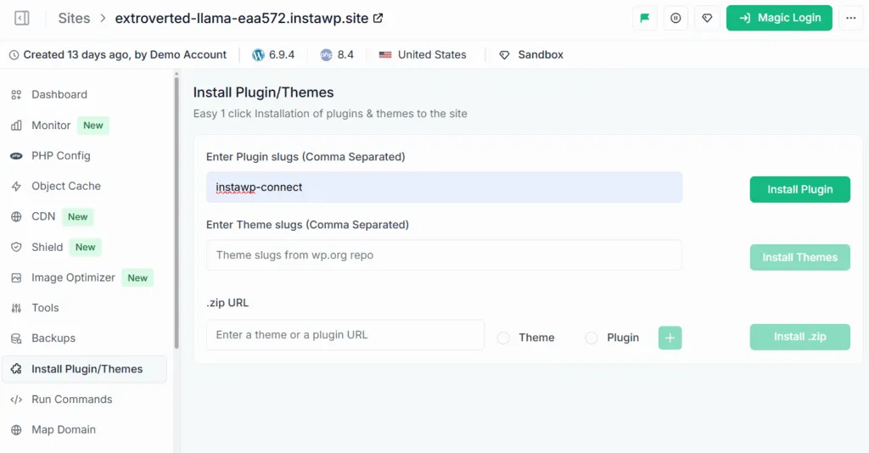
Task: Click the Install Plugin/Themes heading
Action: tap(263, 92)
